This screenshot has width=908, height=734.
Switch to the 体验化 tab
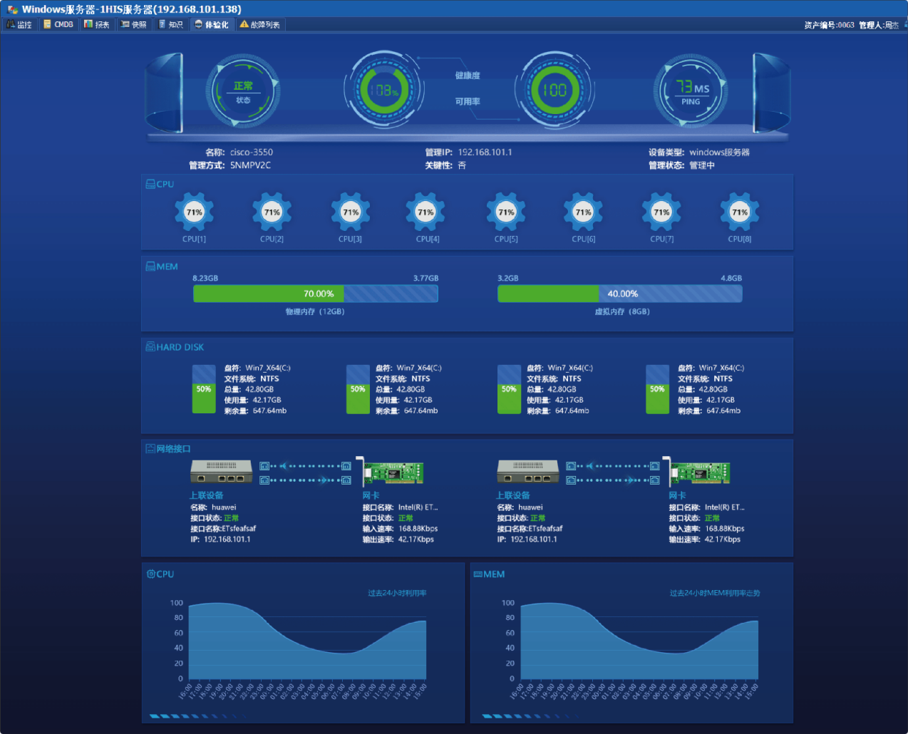212,24
